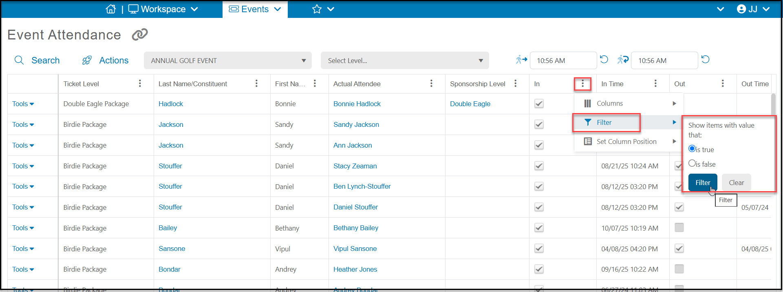Screen dimensions: 783x292
Task: Click the Clear filter button
Action: click(736, 183)
